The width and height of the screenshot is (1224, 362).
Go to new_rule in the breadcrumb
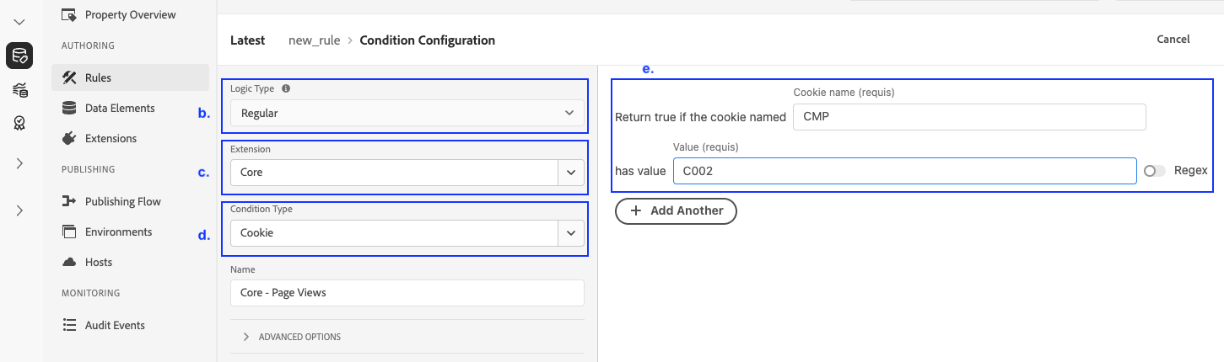click(314, 40)
